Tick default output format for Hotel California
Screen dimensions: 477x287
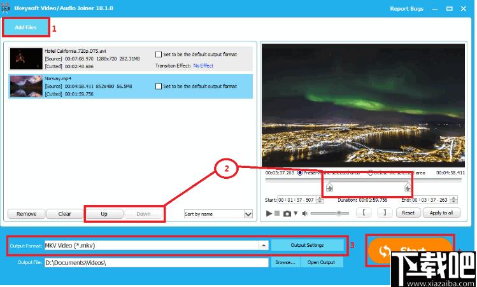[159, 55]
